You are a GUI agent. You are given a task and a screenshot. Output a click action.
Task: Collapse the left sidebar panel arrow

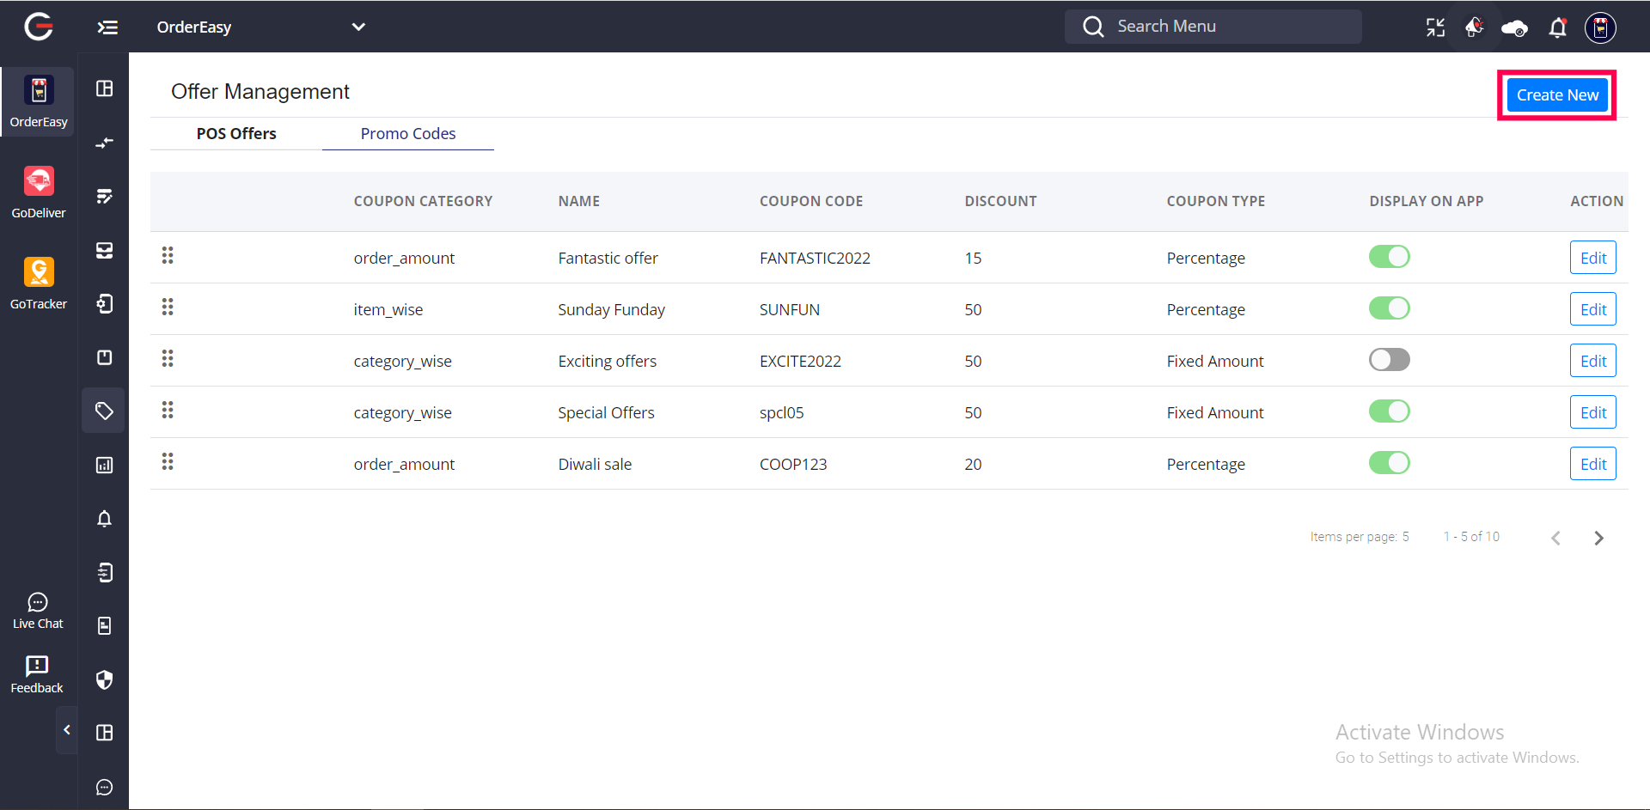(x=67, y=730)
